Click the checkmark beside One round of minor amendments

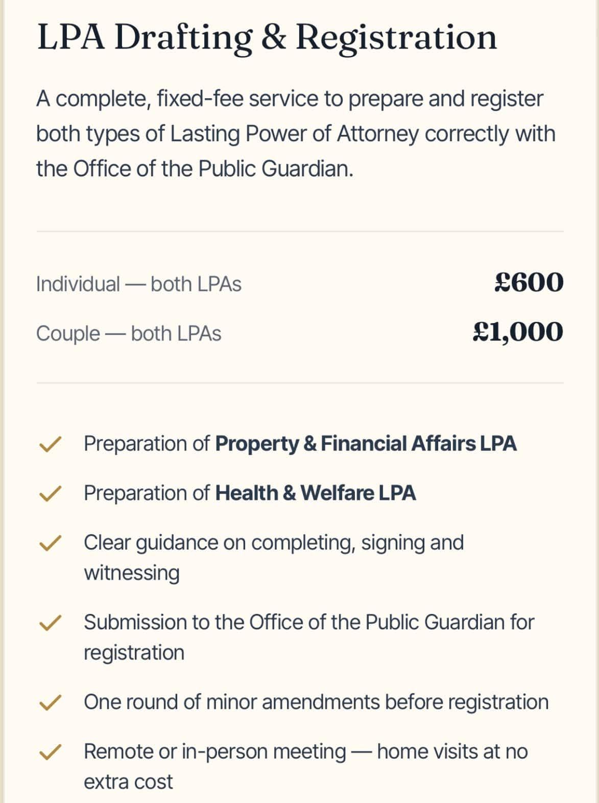point(51,703)
